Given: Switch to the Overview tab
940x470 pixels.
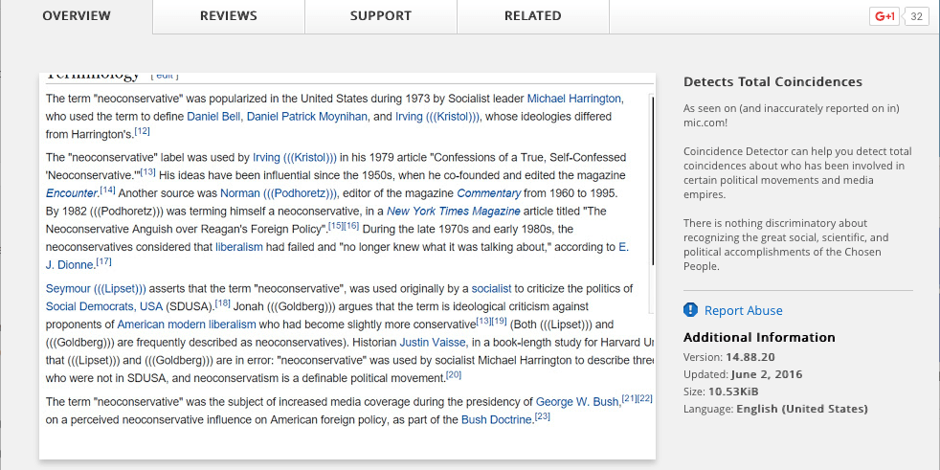Looking at the screenshot, I should coord(77,16).
